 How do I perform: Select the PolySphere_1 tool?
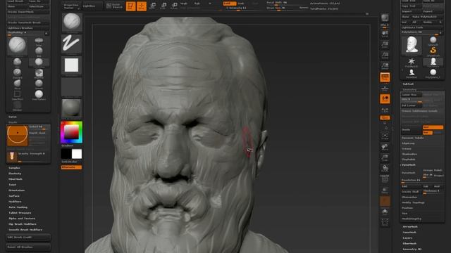point(433,73)
